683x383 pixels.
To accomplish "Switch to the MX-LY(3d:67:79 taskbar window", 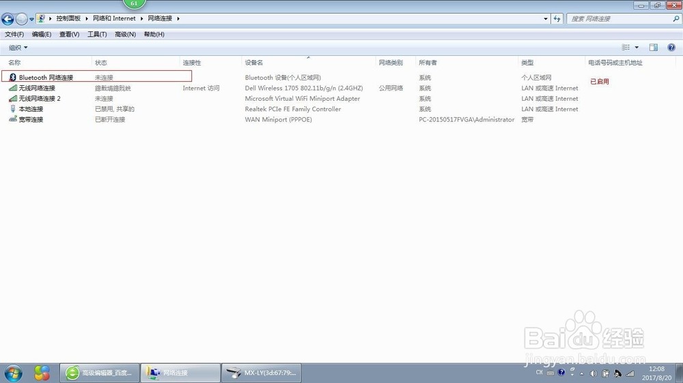I will coord(262,373).
